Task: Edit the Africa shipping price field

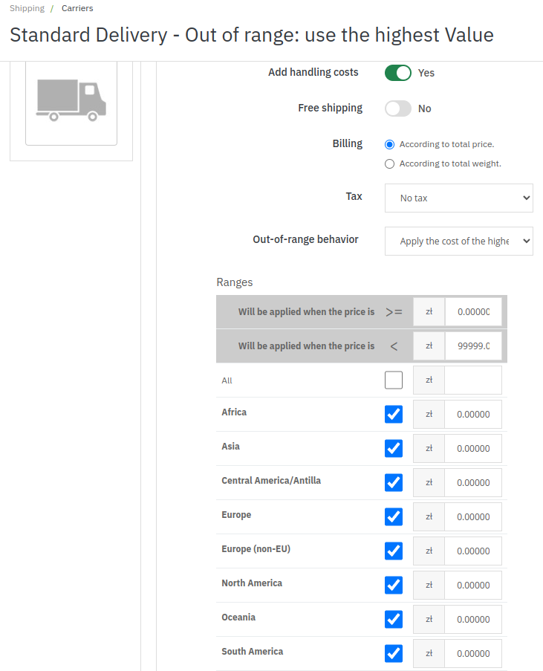Action: pos(473,414)
